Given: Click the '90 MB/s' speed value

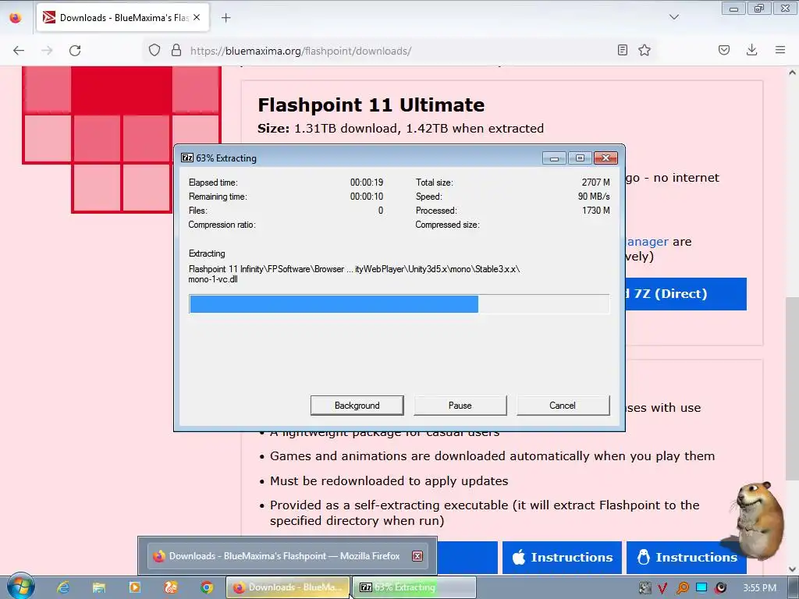Looking at the screenshot, I should 594,196.
